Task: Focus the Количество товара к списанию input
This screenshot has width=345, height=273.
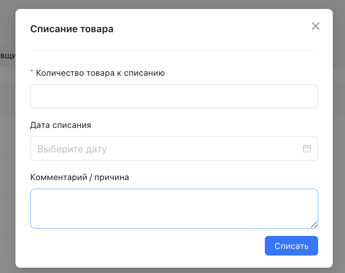Action: tap(174, 97)
